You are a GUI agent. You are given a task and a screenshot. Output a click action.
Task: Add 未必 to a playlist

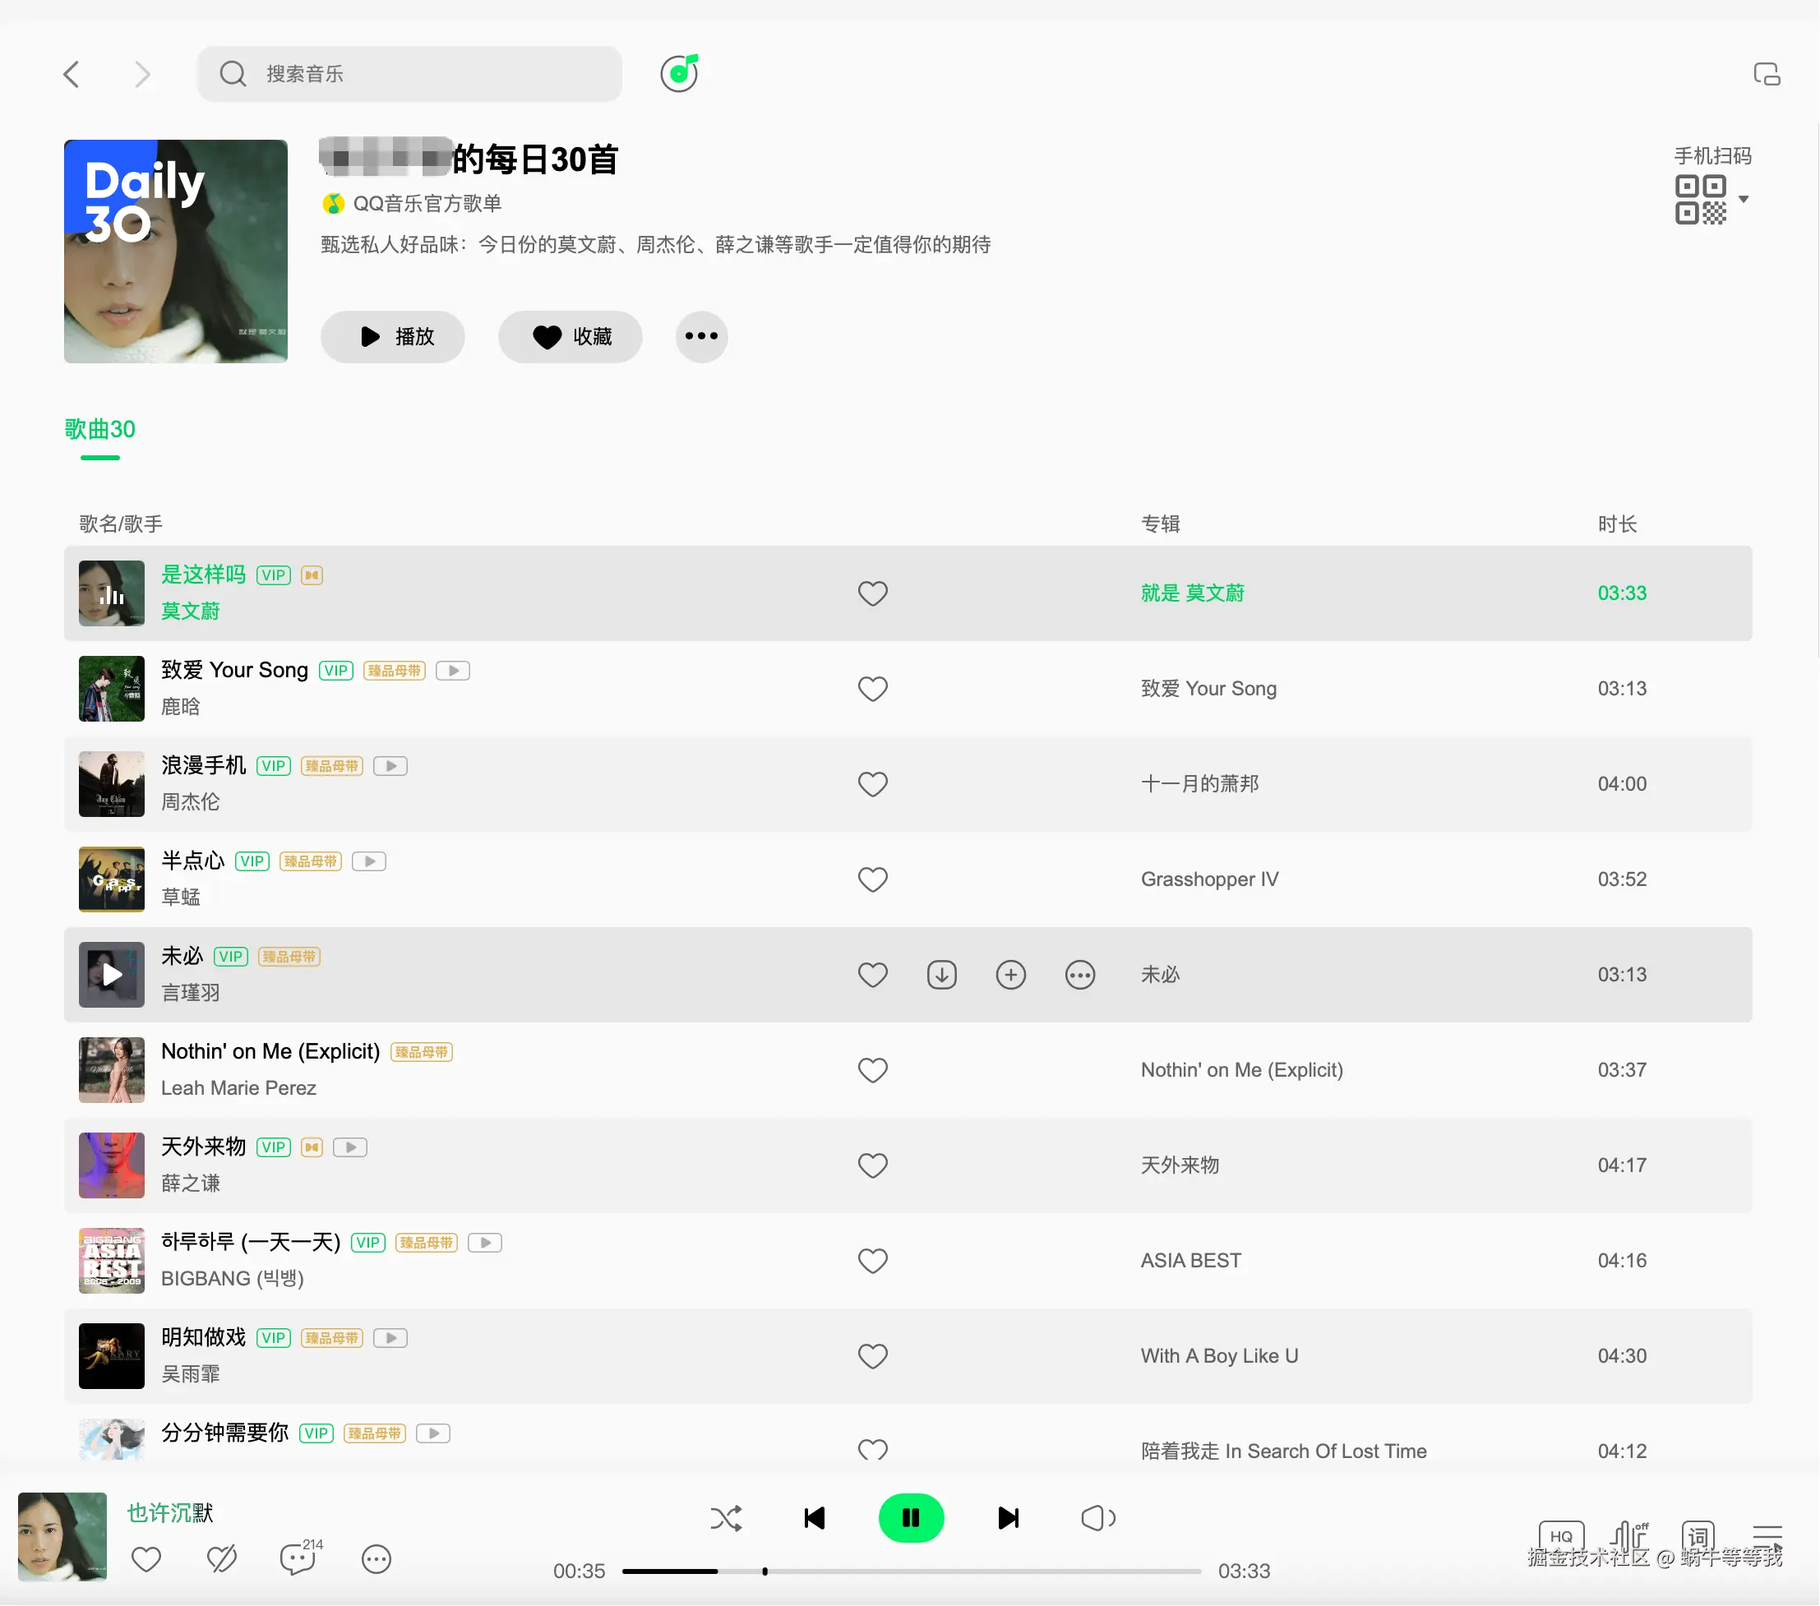(x=1010, y=974)
